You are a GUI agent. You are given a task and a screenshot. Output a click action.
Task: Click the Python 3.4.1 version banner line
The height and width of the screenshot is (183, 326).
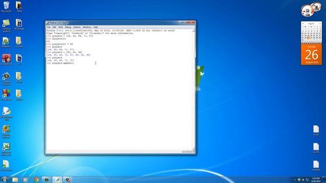pos(111,30)
